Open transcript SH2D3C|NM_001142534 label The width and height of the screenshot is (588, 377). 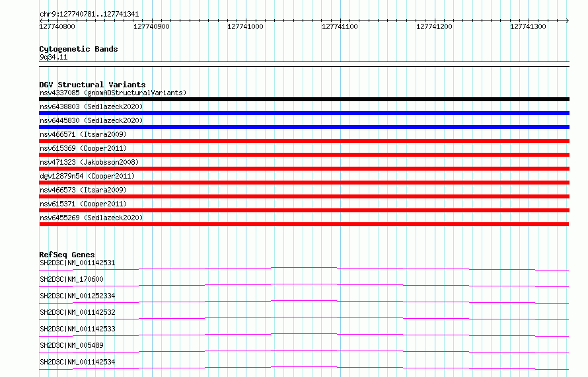pos(77,362)
